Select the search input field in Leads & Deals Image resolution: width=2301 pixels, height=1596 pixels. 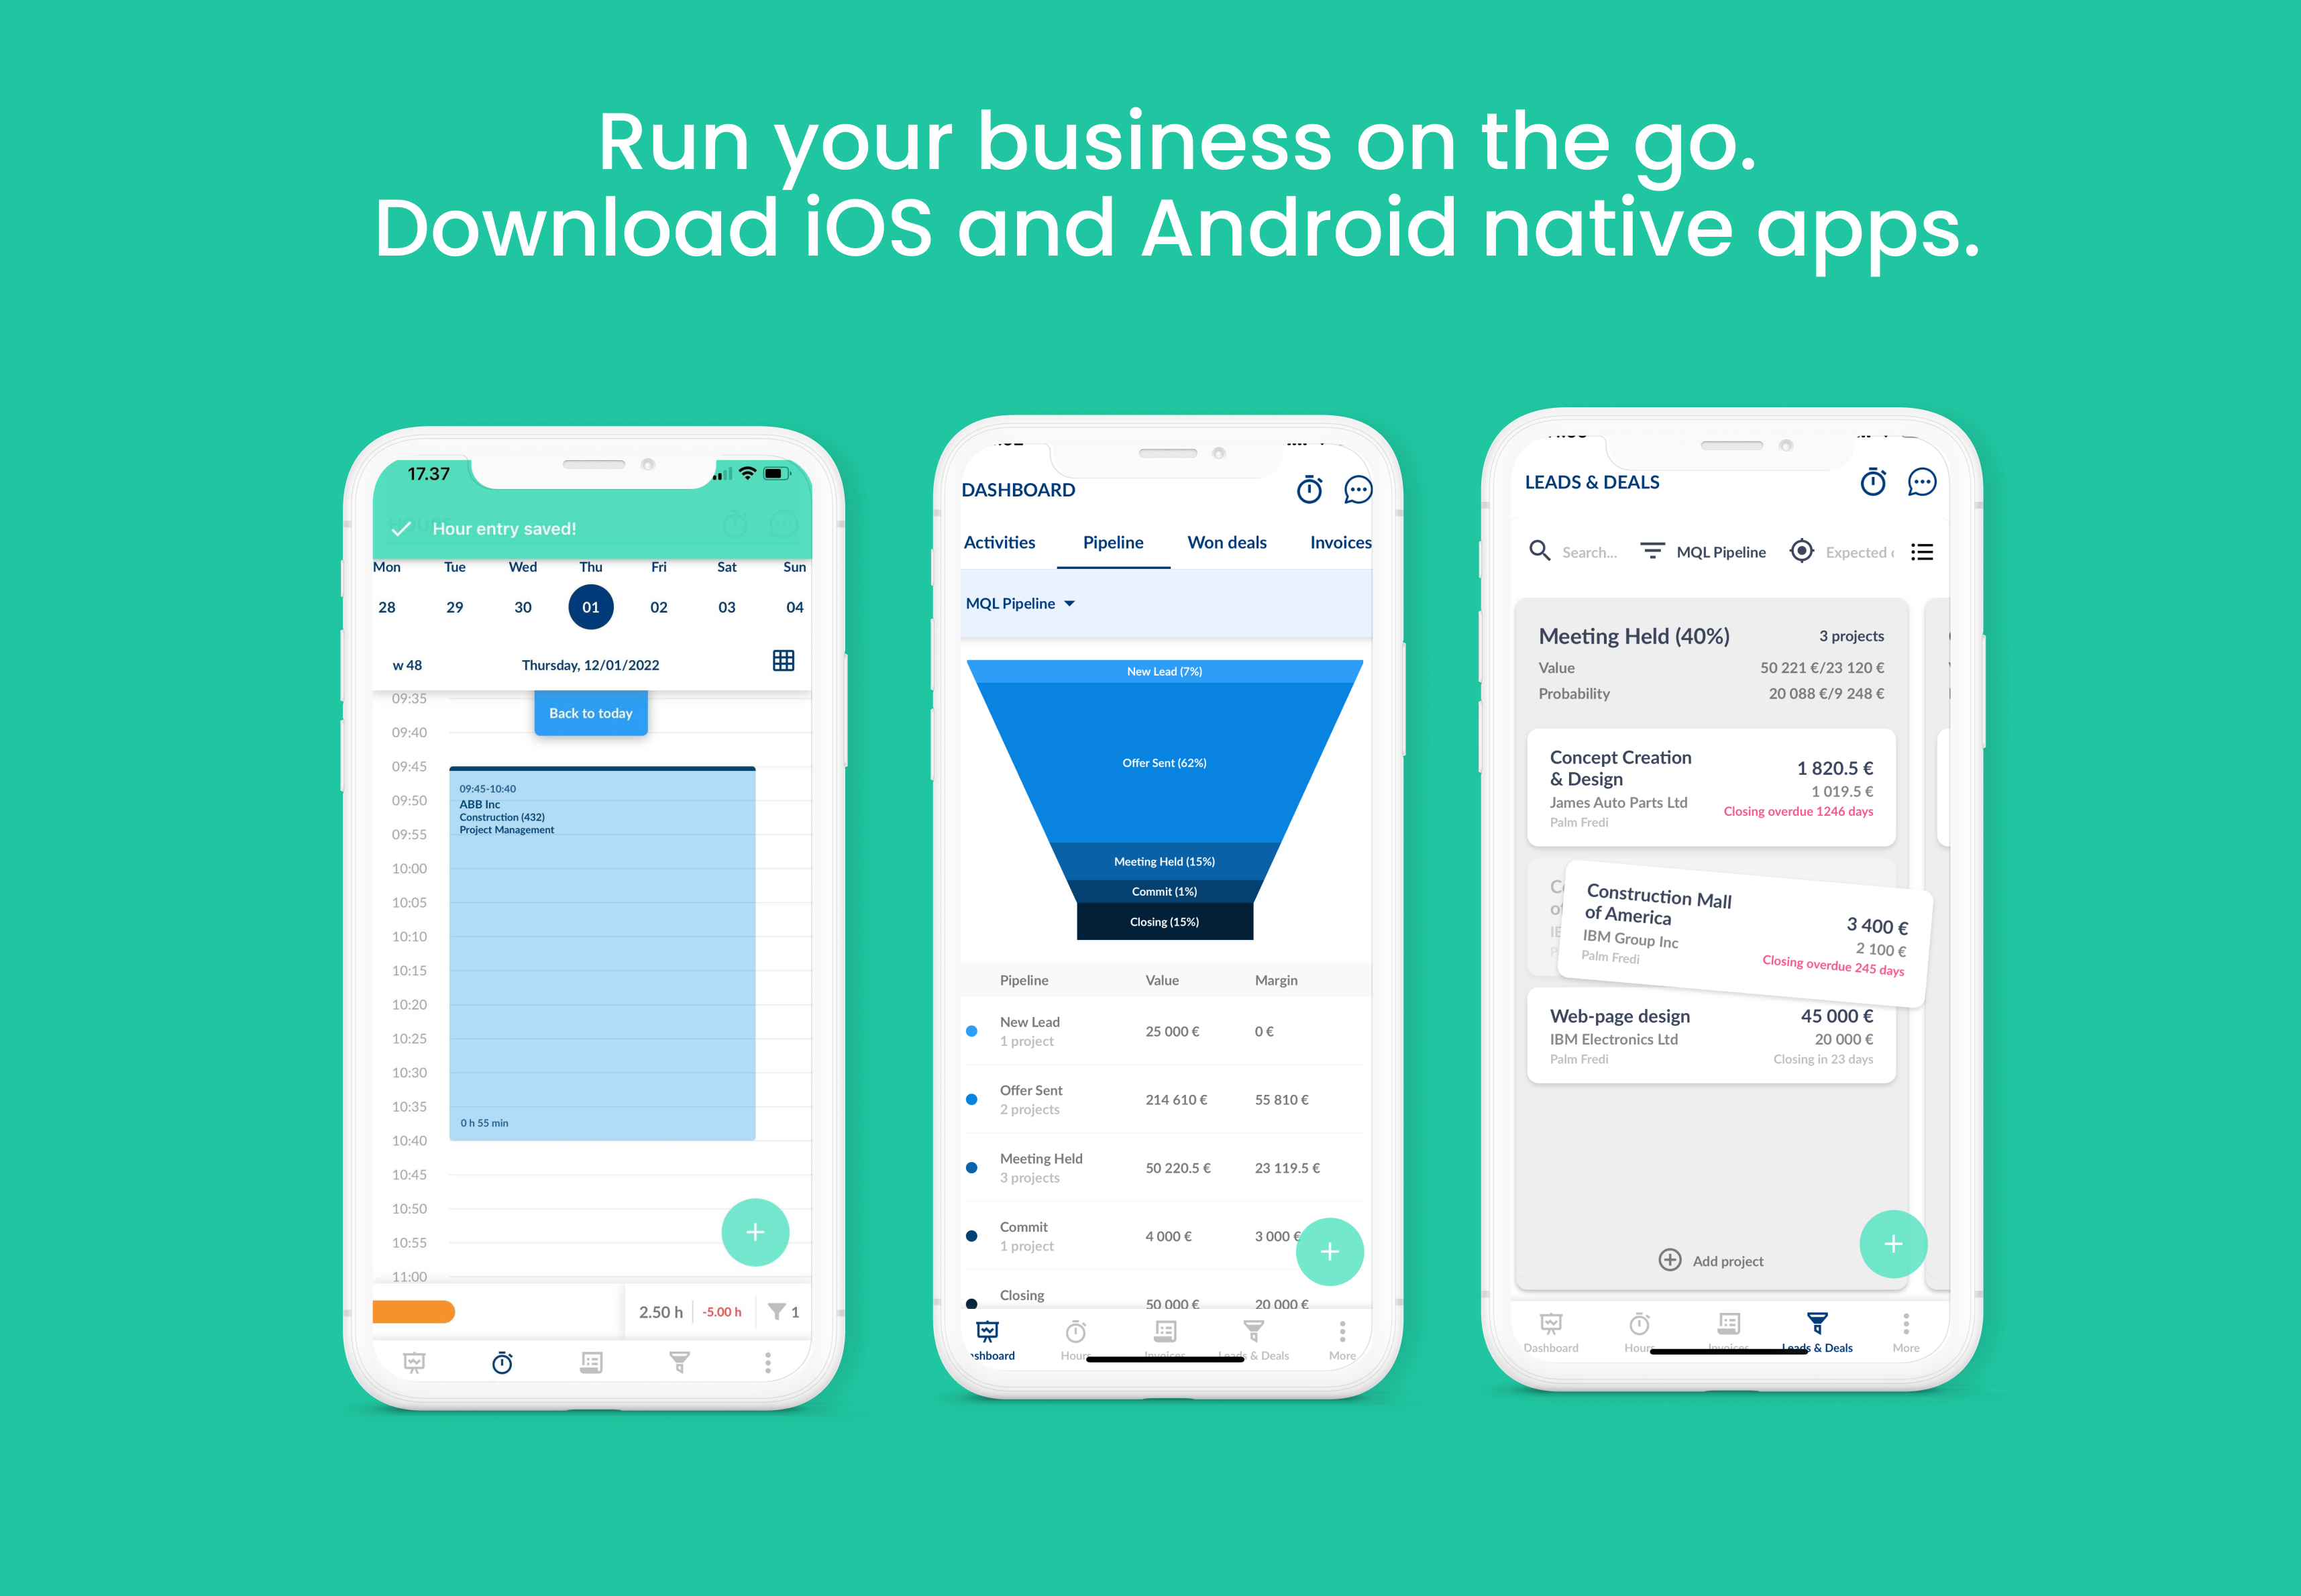(1584, 552)
